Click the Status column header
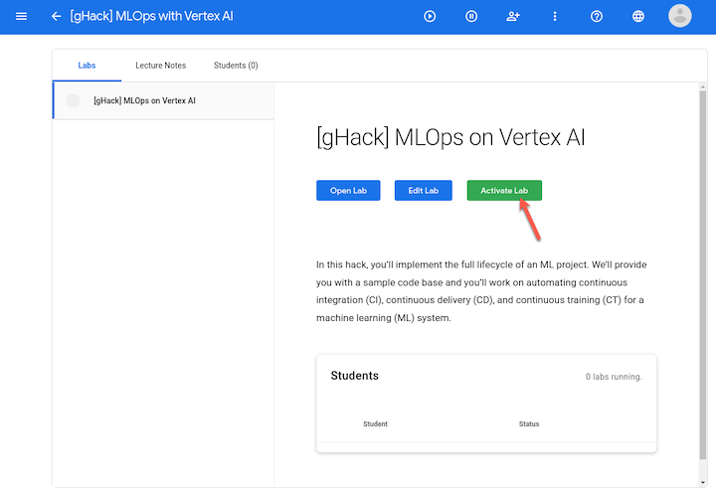This screenshot has height=500, width=716. tap(529, 423)
